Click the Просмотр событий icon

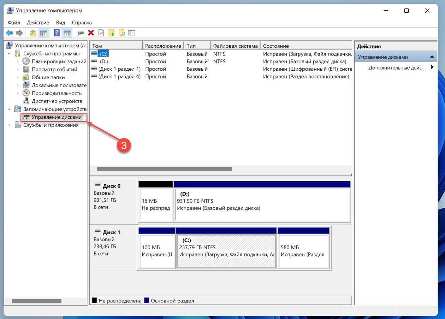[26, 69]
